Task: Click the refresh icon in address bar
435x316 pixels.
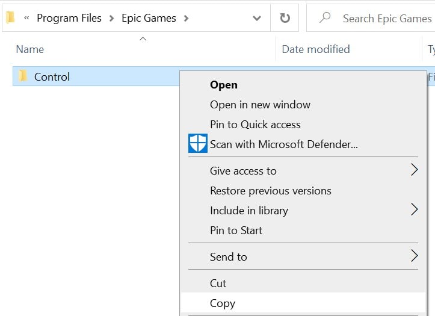Action: pos(285,18)
